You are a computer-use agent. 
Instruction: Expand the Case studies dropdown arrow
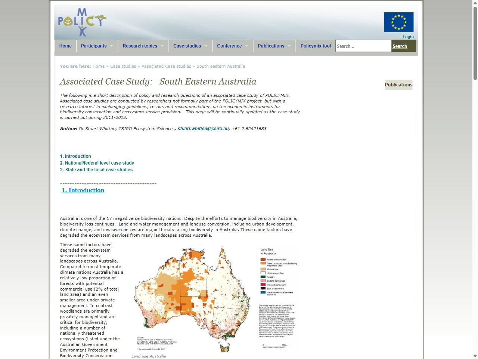point(206,46)
